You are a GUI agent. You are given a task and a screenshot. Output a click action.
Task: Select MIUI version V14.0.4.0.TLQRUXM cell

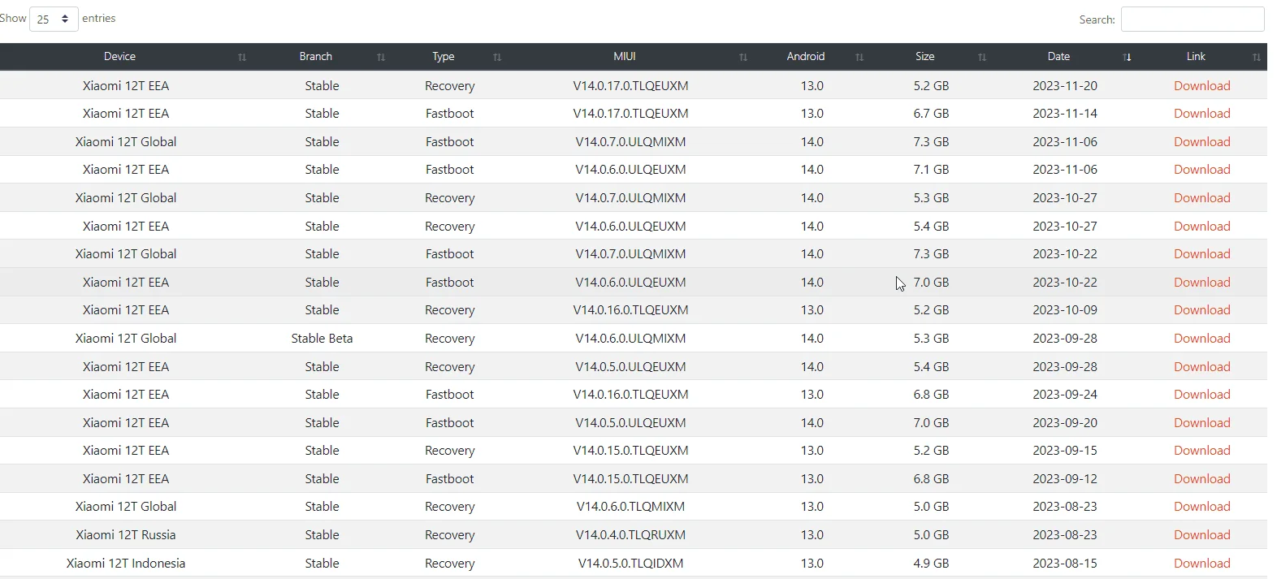630,534
